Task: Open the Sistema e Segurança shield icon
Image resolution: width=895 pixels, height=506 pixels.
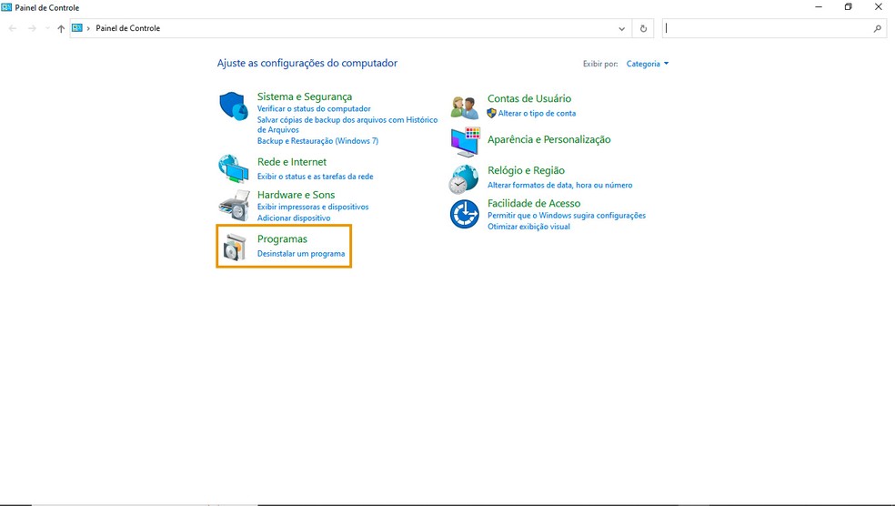Action: (x=234, y=106)
